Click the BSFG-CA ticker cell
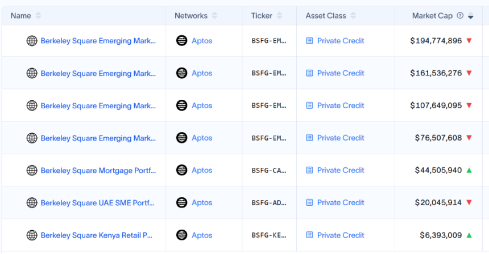Image resolution: width=489 pixels, height=254 pixels. (x=269, y=170)
